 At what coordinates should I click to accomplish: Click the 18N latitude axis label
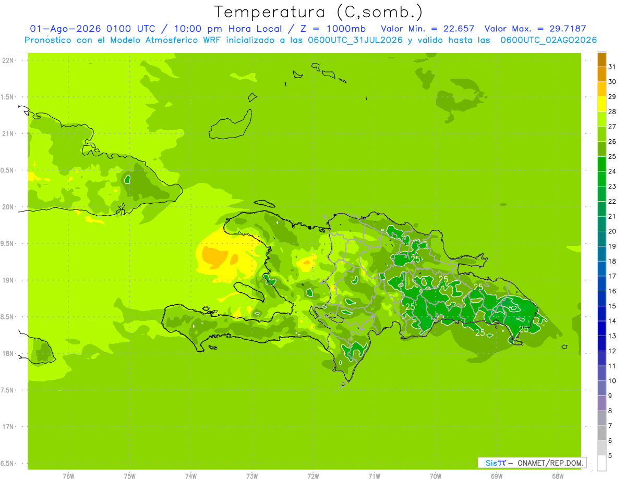8,353
